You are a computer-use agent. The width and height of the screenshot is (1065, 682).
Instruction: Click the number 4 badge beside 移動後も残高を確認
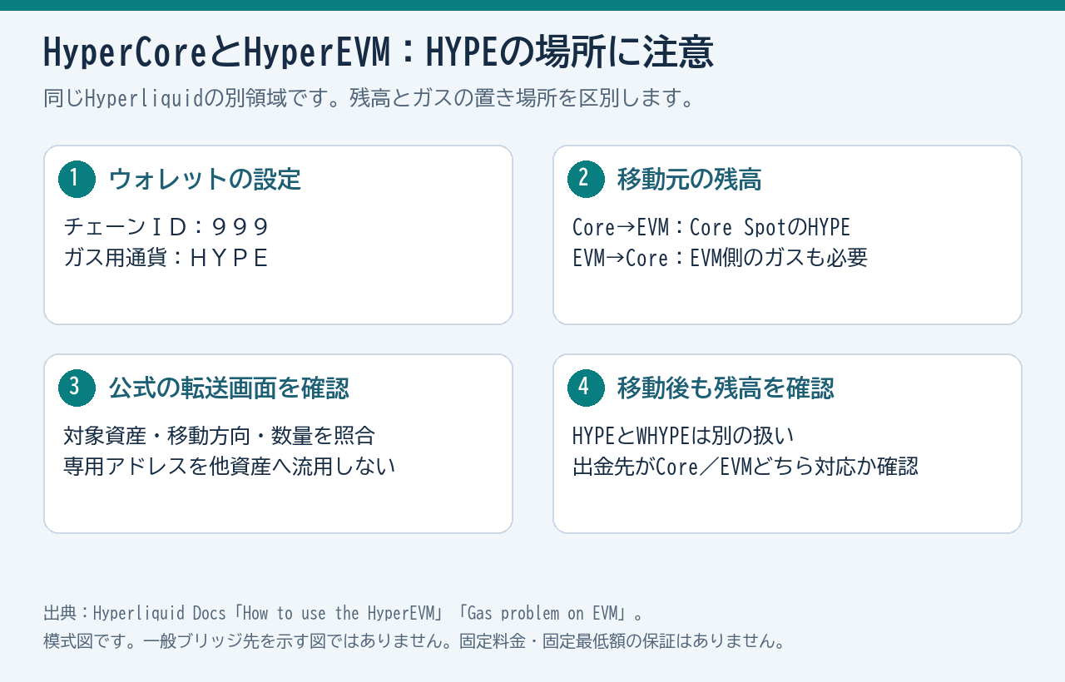[x=586, y=388]
